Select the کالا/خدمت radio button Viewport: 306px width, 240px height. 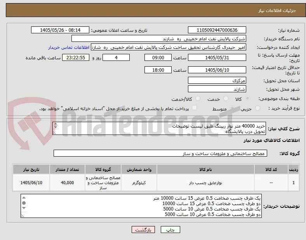coord(198,98)
